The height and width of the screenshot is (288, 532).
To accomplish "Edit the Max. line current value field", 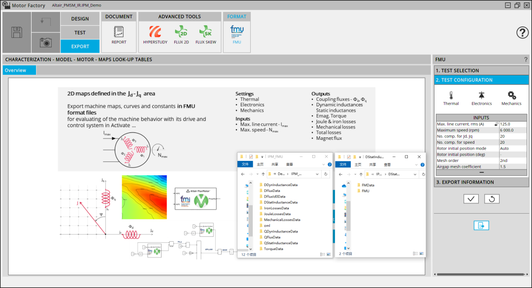I will click(x=513, y=124).
